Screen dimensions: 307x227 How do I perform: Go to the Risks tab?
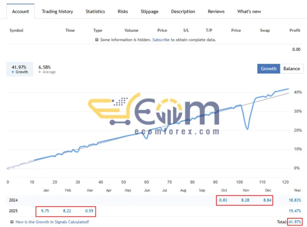coord(123,11)
